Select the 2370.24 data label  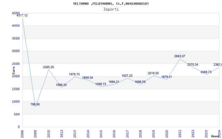point(193,65)
